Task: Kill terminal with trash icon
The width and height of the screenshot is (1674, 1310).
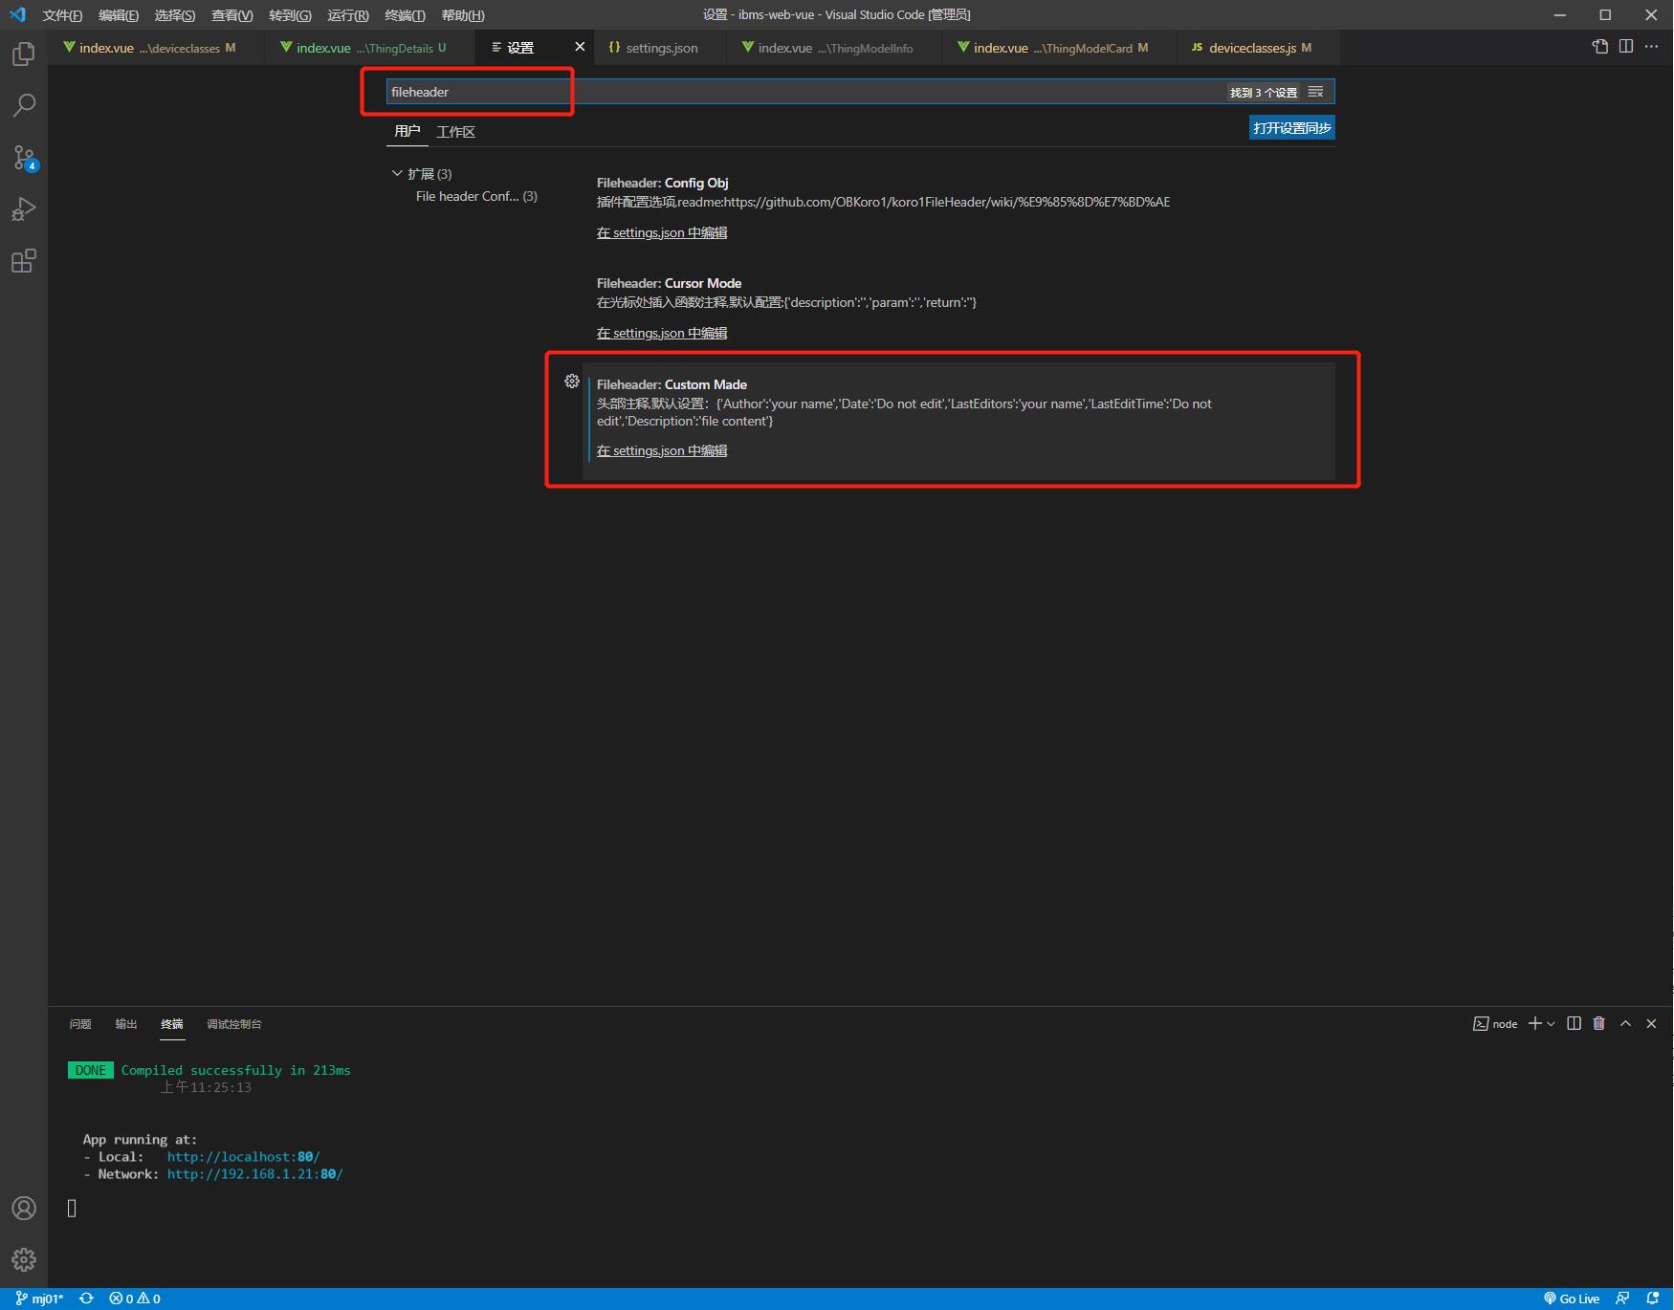Action: coord(1599,1023)
